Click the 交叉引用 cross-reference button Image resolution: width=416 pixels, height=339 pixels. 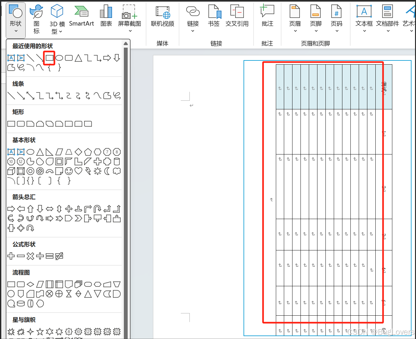tap(237, 15)
